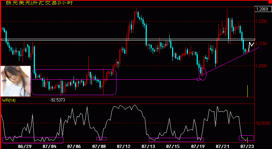
Task: Click the -50.0000 indicator axis label
Action: click(262, 123)
